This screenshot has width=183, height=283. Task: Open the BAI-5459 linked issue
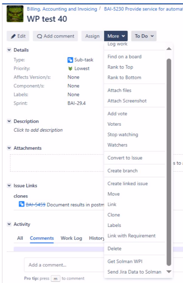click(36, 205)
